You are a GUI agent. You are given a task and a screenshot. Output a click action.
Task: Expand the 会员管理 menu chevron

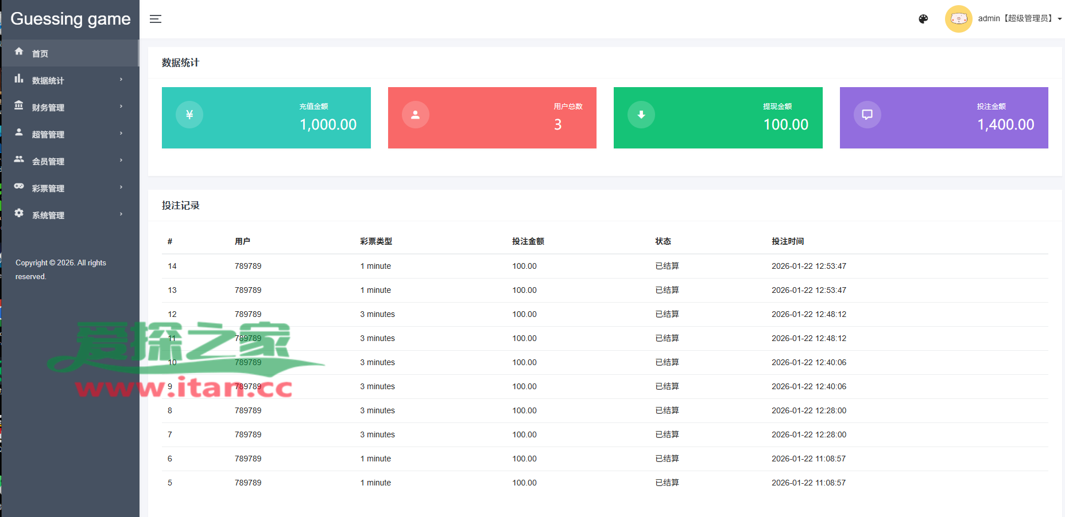(121, 160)
